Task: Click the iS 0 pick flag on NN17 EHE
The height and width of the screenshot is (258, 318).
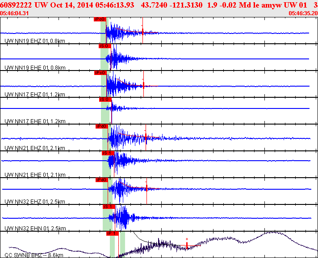Action: point(105,100)
